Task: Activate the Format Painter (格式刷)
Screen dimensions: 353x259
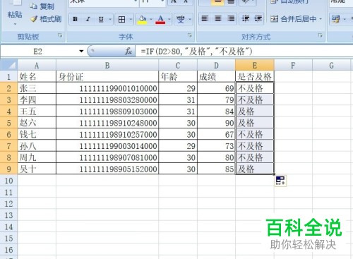Action: pos(46,19)
